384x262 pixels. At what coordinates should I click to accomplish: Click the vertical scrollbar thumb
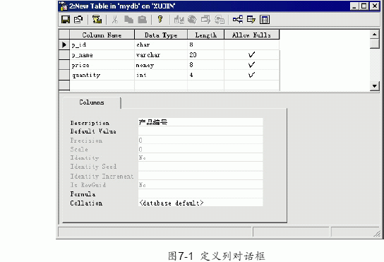(374, 44)
